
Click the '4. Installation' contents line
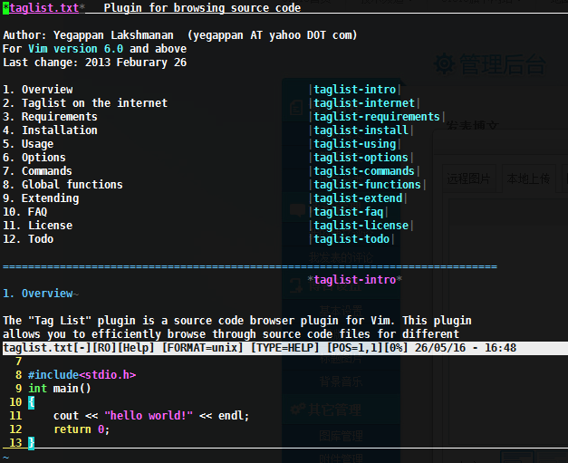tap(50, 130)
